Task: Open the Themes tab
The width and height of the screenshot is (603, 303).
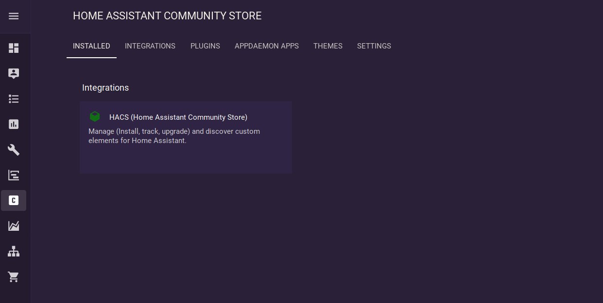Action: [x=328, y=46]
